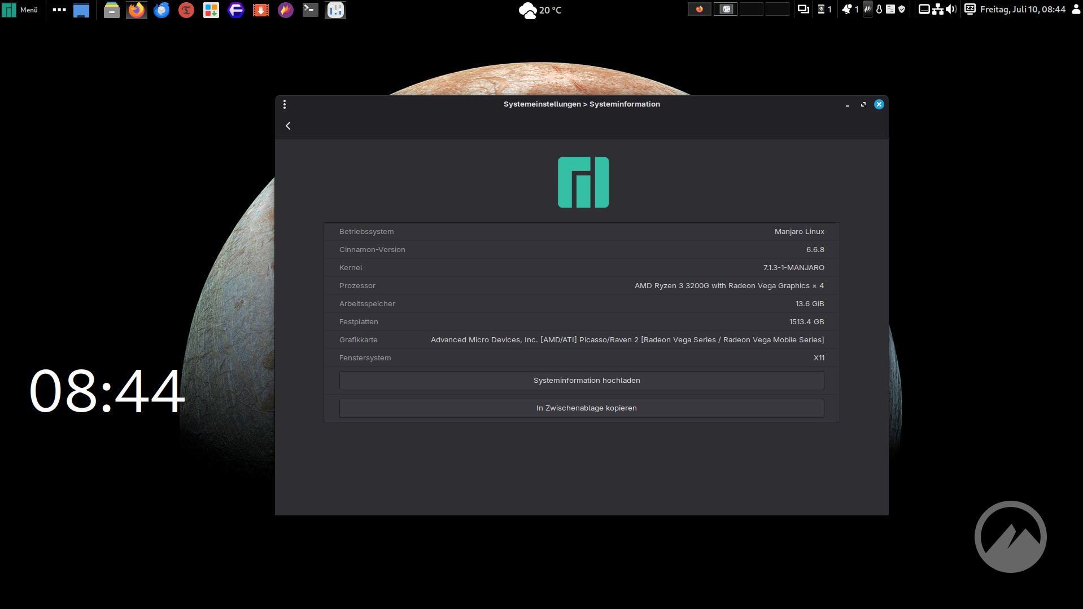Open the update notifier showing 1
The height and width of the screenshot is (609, 1083).
[x=825, y=9]
